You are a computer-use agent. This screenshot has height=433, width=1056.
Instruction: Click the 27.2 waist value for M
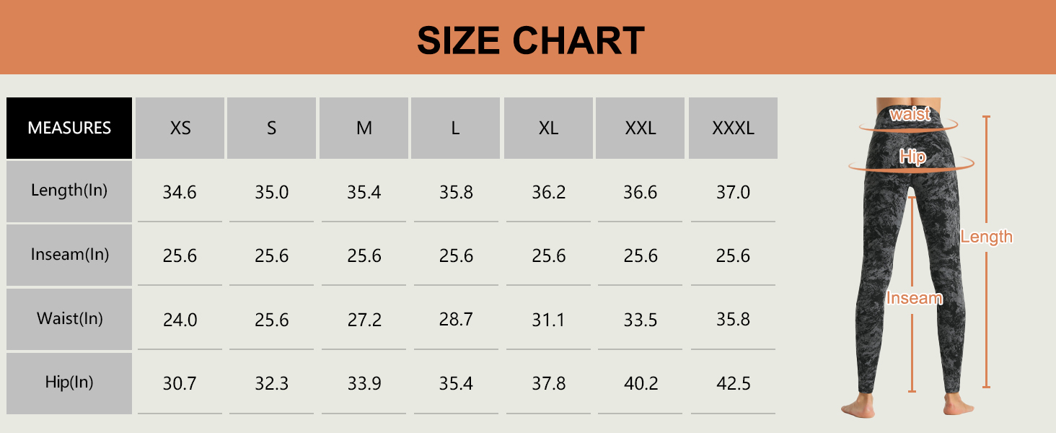pyautogui.click(x=364, y=320)
